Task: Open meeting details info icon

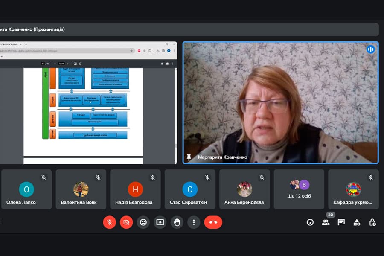Action: pos(310,222)
